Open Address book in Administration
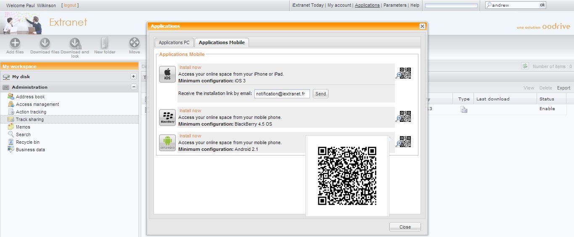Image resolution: width=574 pixels, height=237 pixels. coord(30,97)
